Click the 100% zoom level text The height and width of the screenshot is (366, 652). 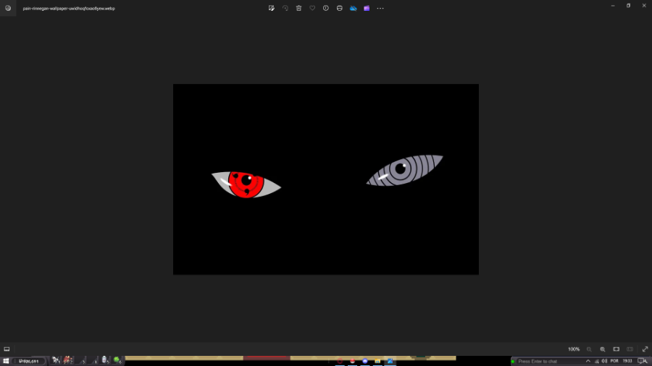[573, 349]
